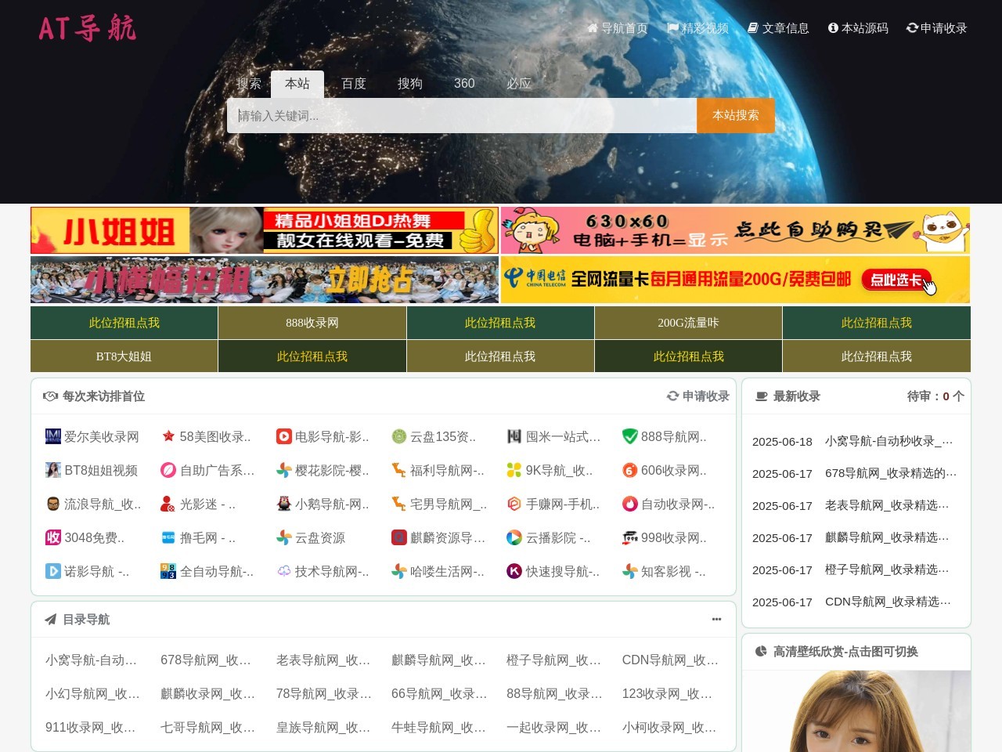Open the 导航首页 home nav link
Screen dimensions: 1002x752
pos(617,28)
